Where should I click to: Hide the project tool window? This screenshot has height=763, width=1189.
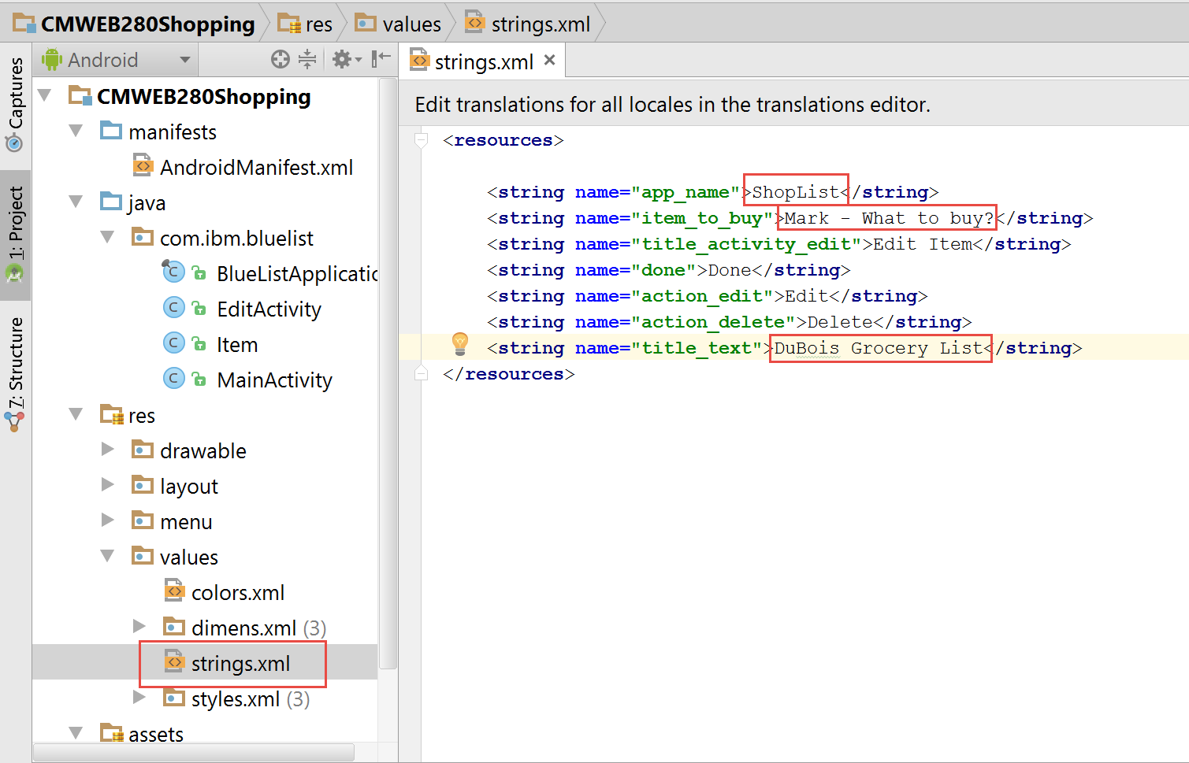[x=381, y=59]
